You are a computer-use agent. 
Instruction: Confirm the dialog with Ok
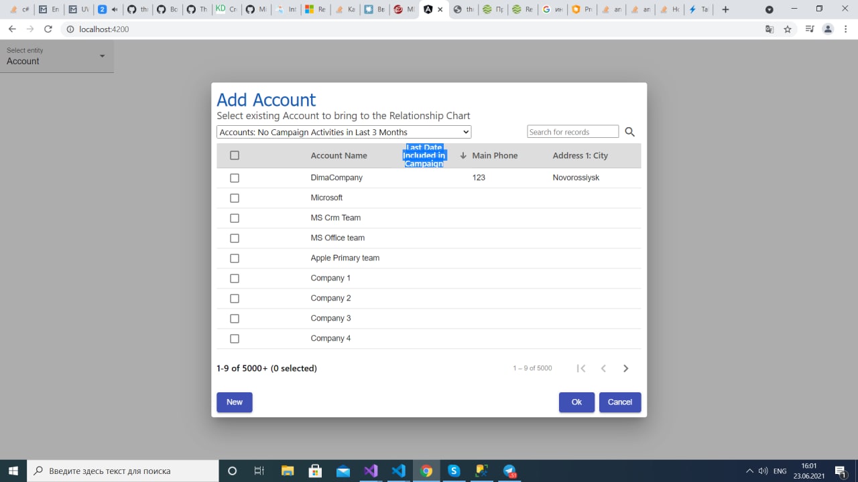(x=576, y=402)
